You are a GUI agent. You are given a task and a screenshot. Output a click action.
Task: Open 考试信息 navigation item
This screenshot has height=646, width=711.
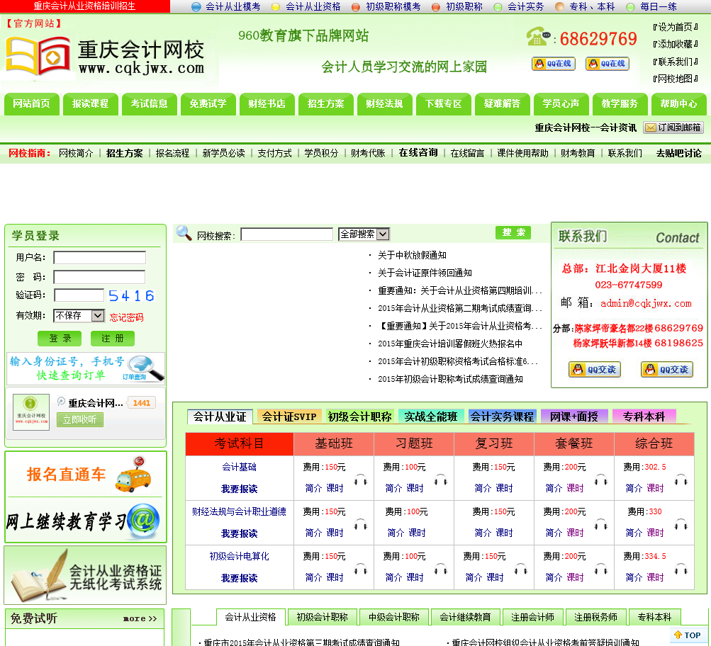[149, 104]
